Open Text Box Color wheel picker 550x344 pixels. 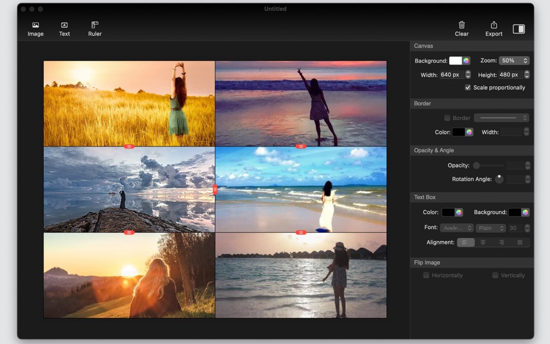[x=459, y=213]
